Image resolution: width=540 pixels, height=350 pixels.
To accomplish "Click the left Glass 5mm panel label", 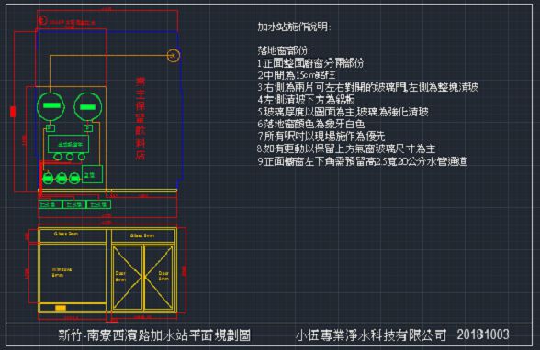I will tap(66, 234).
